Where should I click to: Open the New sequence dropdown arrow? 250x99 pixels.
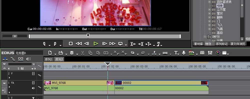55,54
